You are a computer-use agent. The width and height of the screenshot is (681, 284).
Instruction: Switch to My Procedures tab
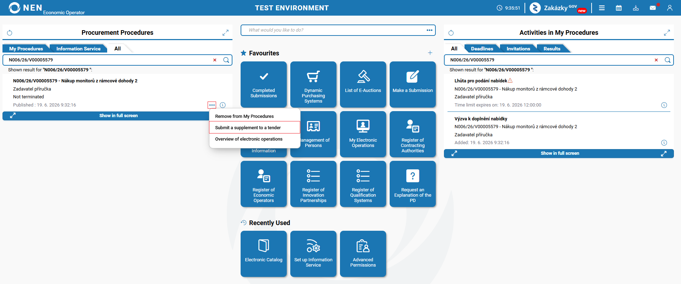click(x=26, y=49)
